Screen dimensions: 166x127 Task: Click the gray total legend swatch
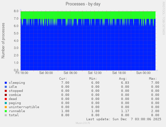[6, 115]
